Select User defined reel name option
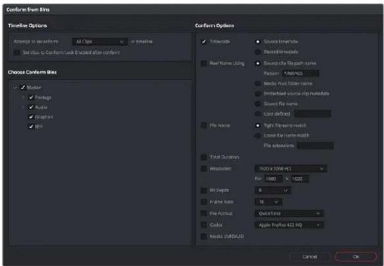The width and height of the screenshot is (384, 266). (x=258, y=114)
